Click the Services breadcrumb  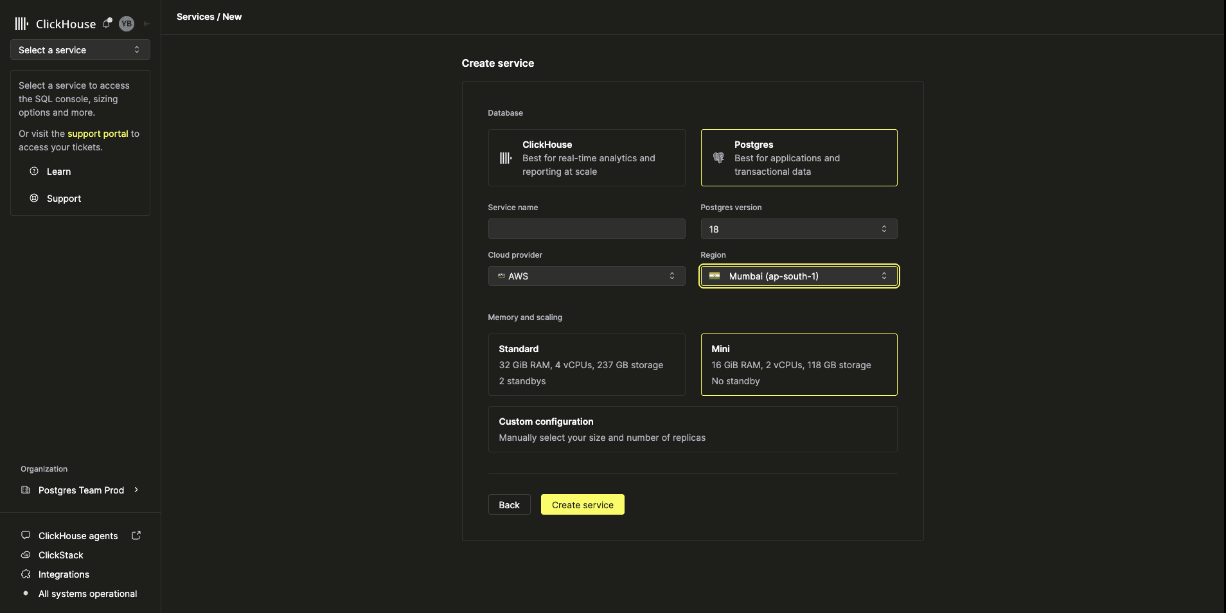click(195, 17)
